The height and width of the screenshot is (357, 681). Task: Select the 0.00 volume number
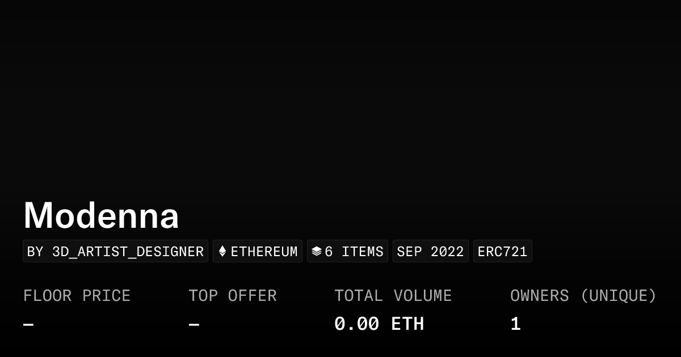(x=356, y=324)
